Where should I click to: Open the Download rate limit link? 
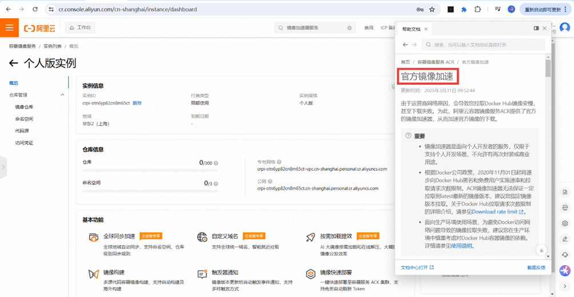coord(497,212)
